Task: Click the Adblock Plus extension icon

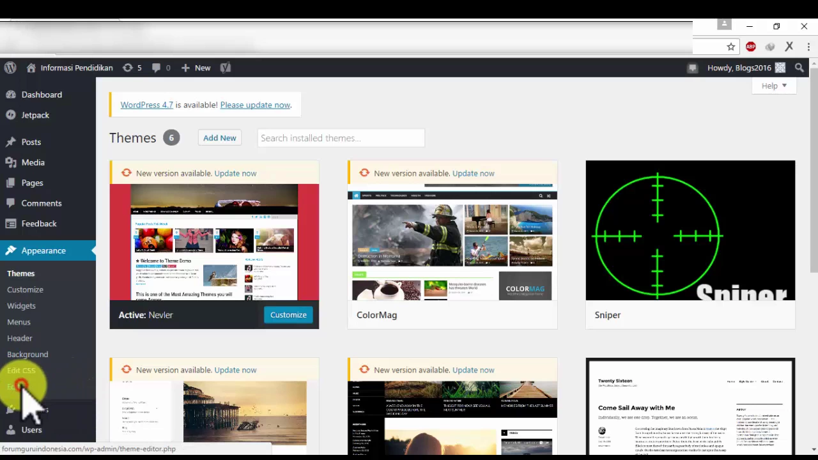Action: click(751, 47)
